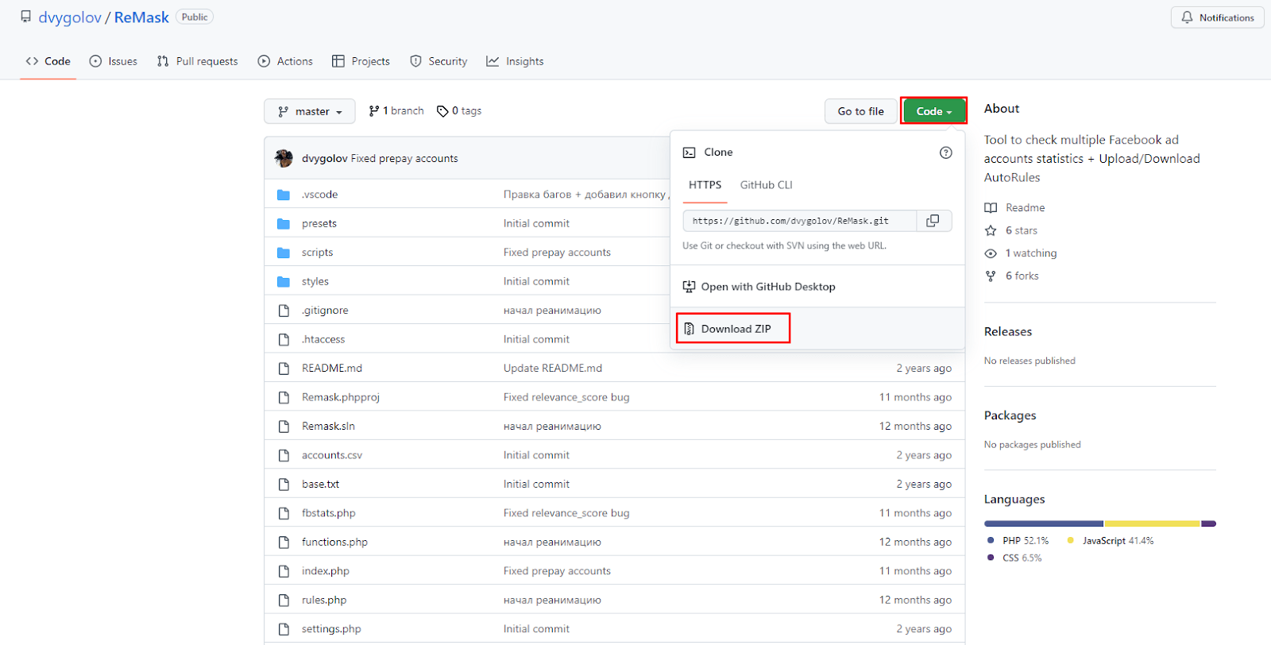Click the presets folder icon
Image resolution: width=1271 pixels, height=645 pixels.
click(284, 224)
